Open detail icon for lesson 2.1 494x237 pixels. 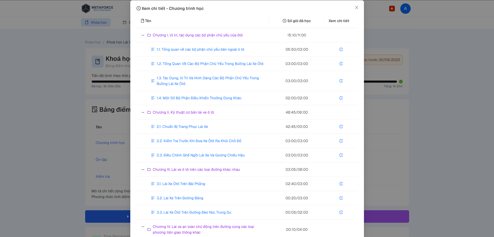point(341,127)
